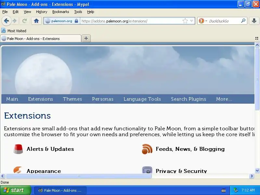Expand the More... navigation item

click(224, 99)
